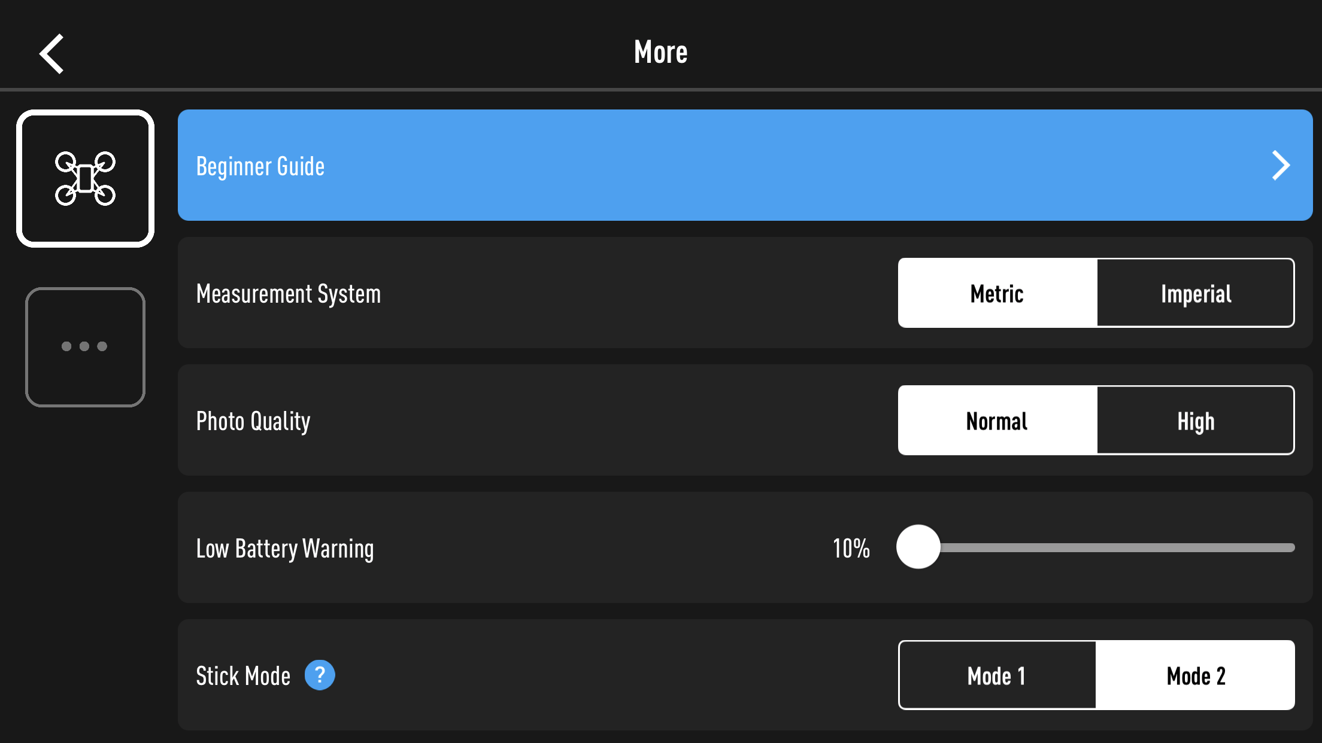1322x743 pixels.
Task: Open the three-dots more options sidebar icon
Action: [85, 347]
